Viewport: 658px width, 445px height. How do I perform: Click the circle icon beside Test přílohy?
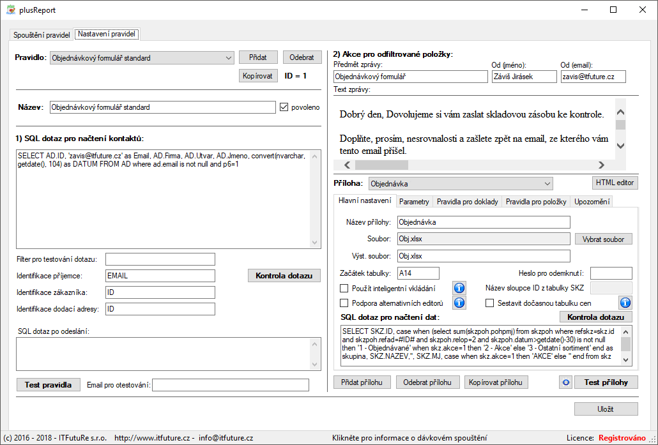coord(565,382)
